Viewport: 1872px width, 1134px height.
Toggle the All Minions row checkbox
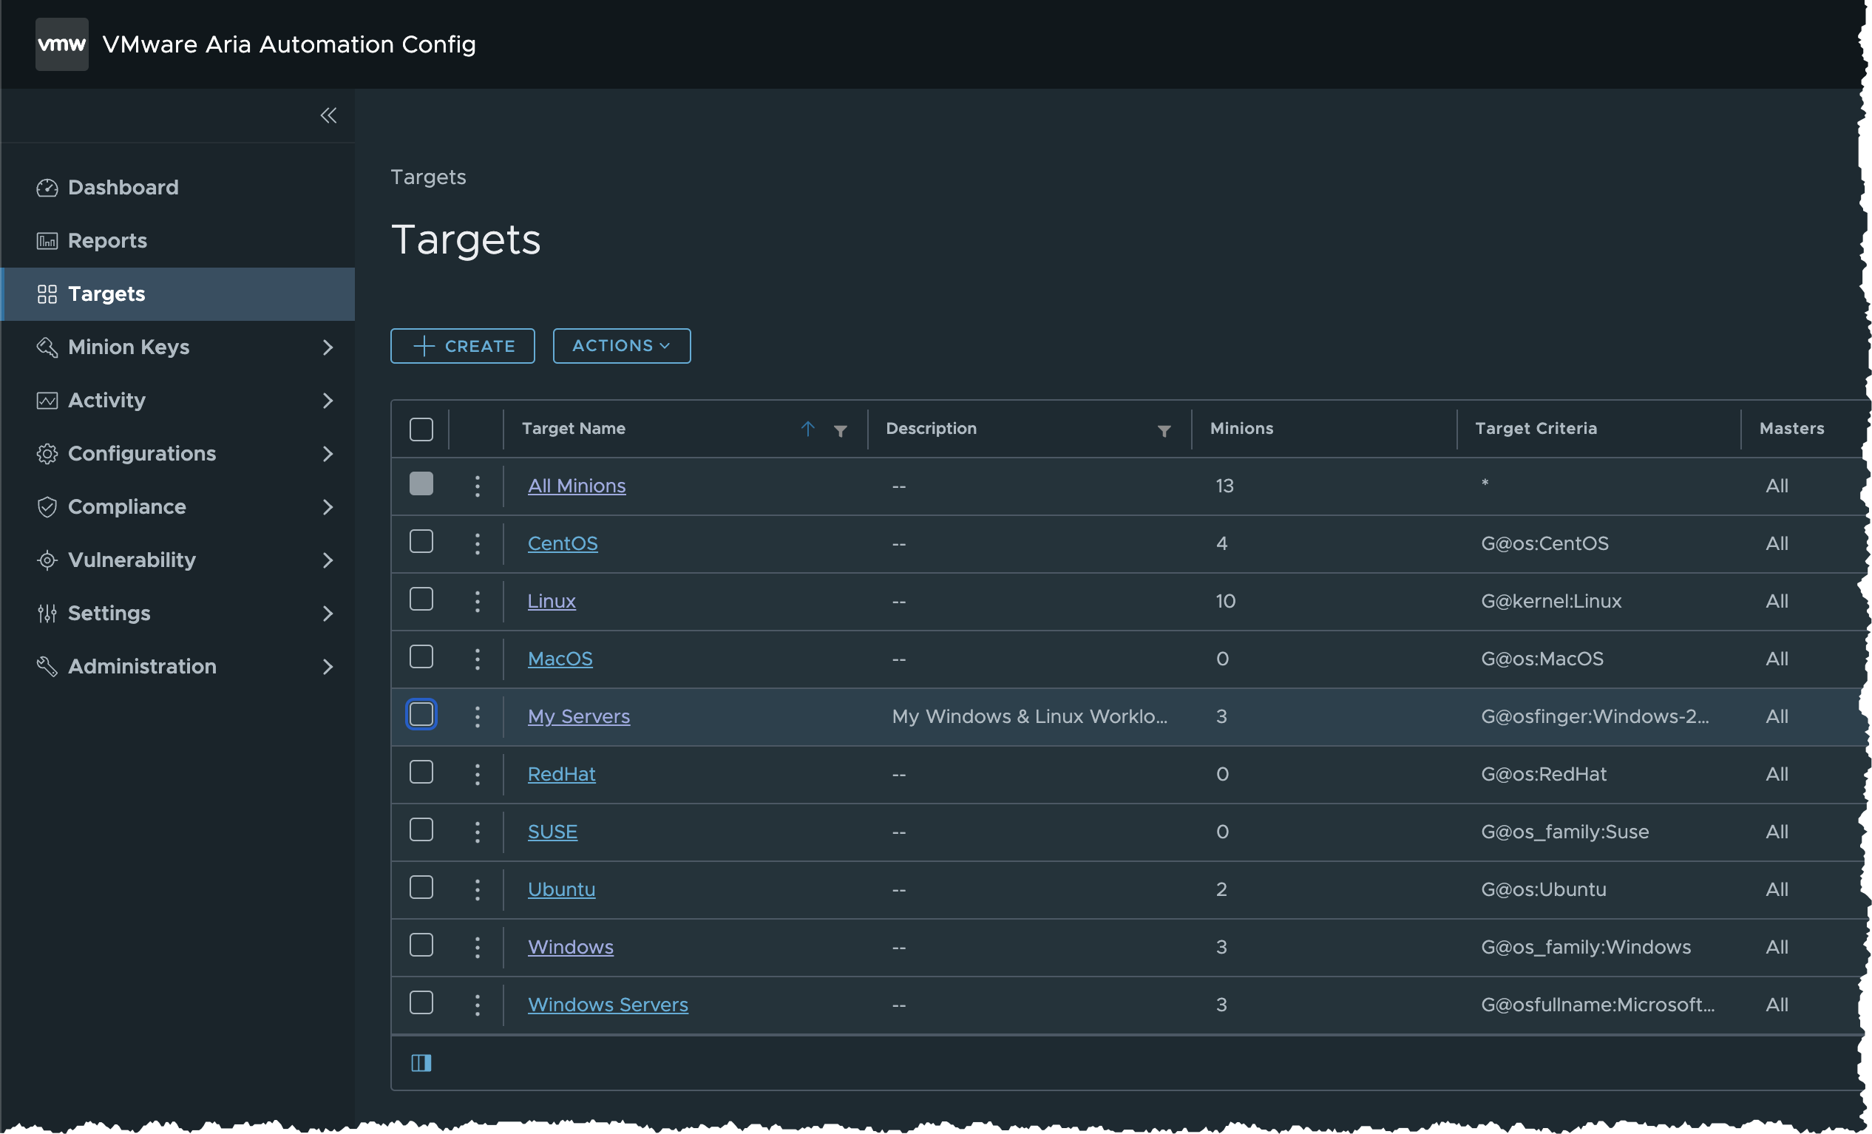(x=421, y=483)
